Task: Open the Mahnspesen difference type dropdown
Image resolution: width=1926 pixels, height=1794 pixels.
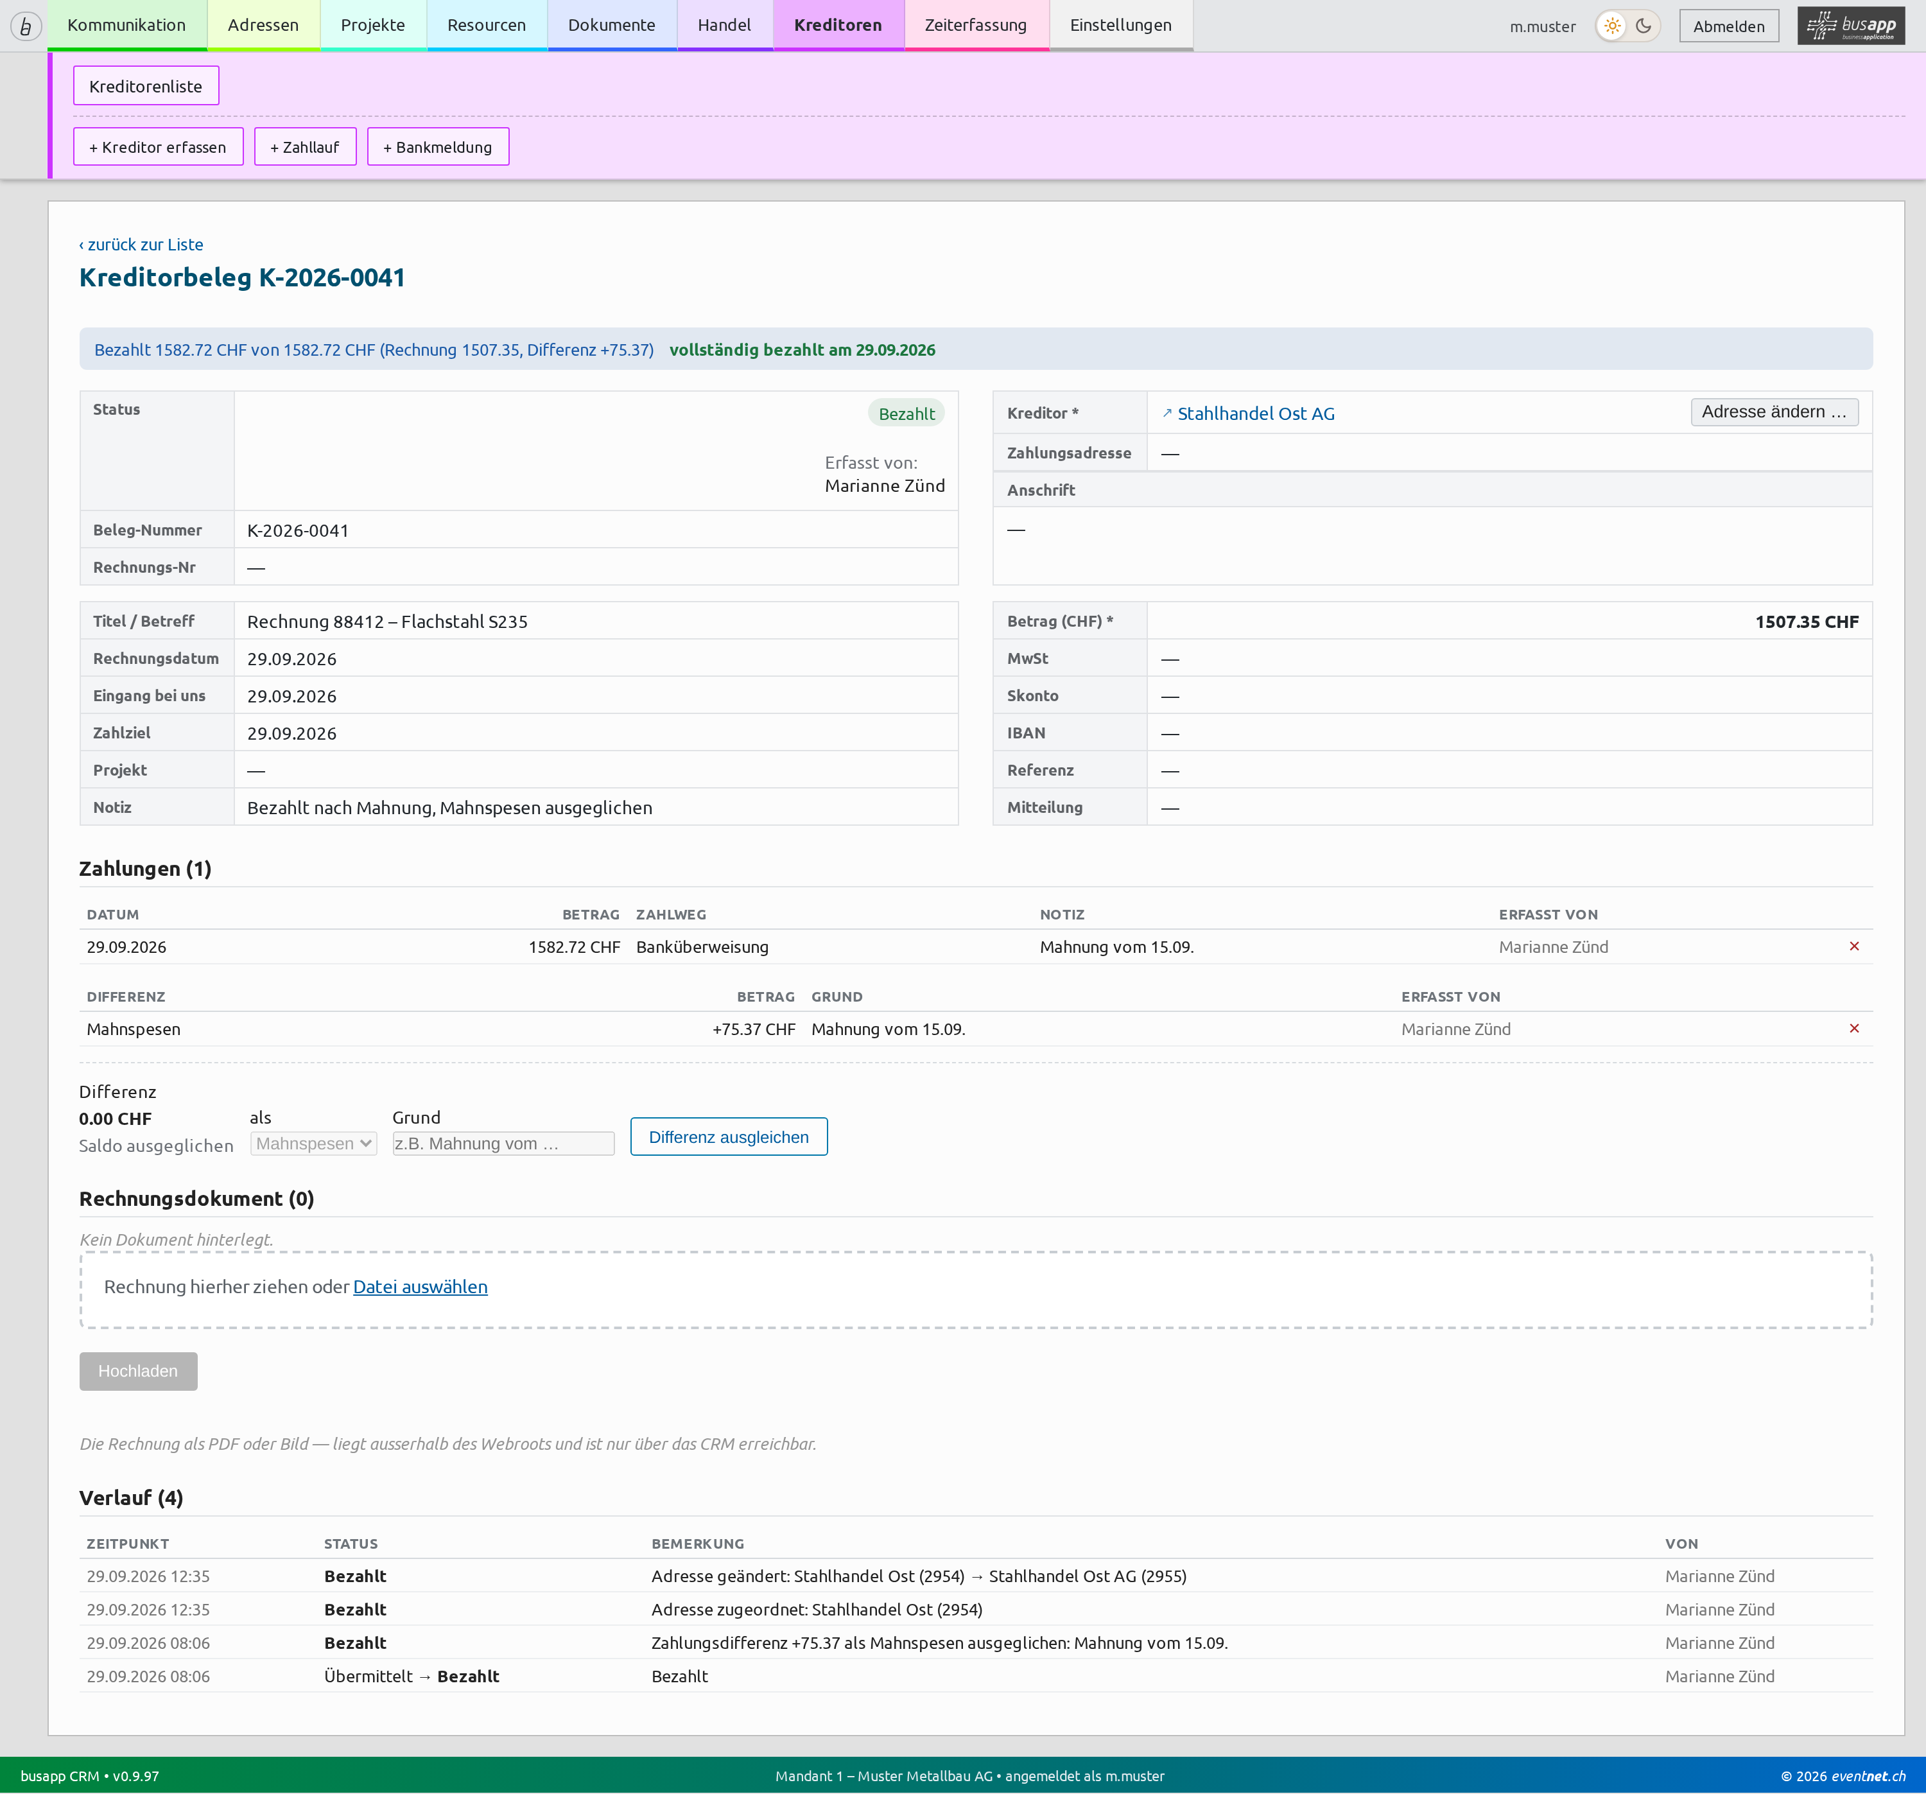Action: click(x=314, y=1144)
